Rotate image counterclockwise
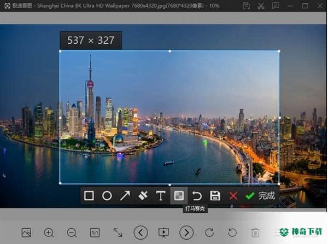 tap(232, 233)
